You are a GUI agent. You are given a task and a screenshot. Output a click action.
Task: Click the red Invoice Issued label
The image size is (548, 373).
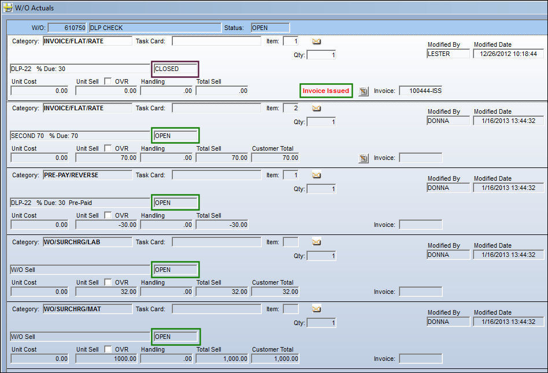pos(325,91)
